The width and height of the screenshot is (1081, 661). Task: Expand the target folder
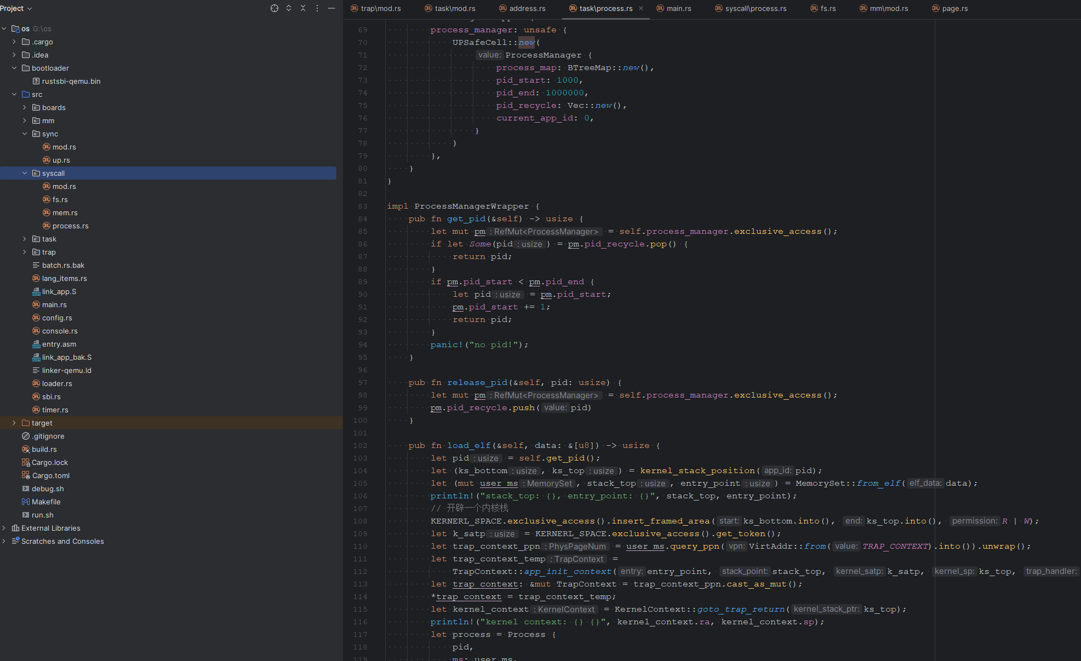point(14,423)
